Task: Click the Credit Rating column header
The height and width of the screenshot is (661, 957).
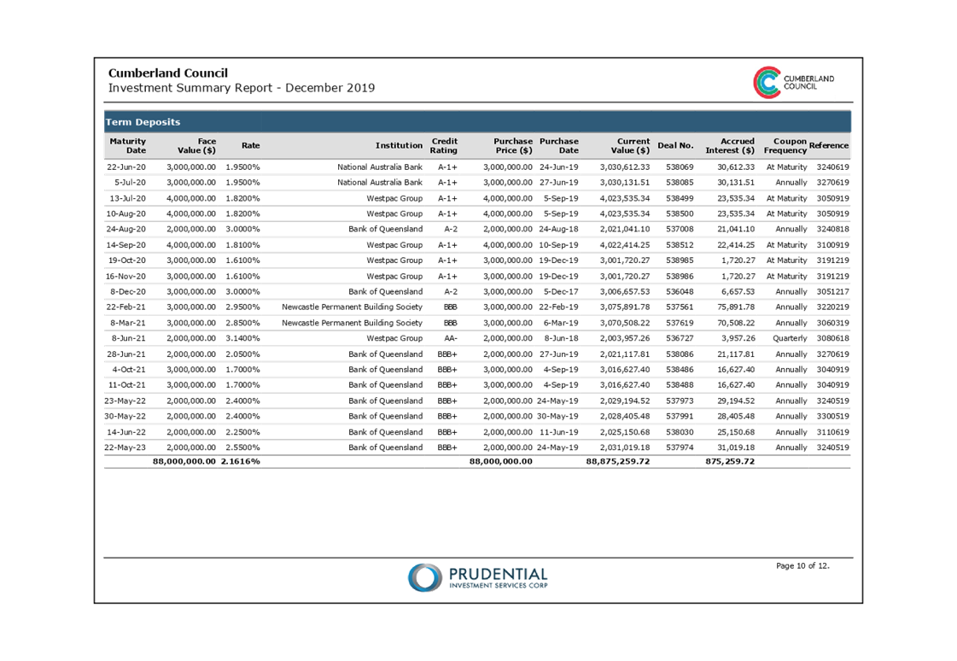Action: 444,146
